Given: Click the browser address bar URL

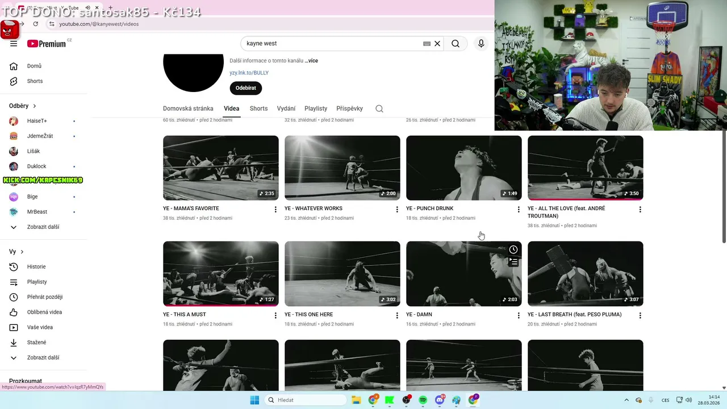Looking at the screenshot, I should pyautogui.click(x=99, y=24).
